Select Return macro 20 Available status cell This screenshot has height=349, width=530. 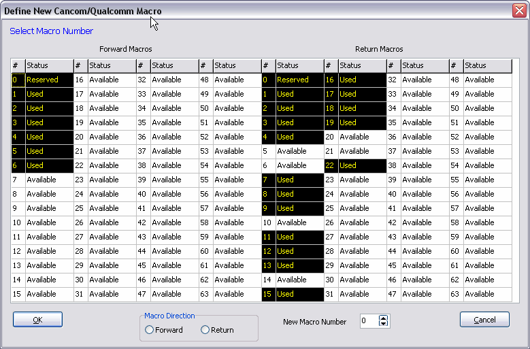click(361, 137)
